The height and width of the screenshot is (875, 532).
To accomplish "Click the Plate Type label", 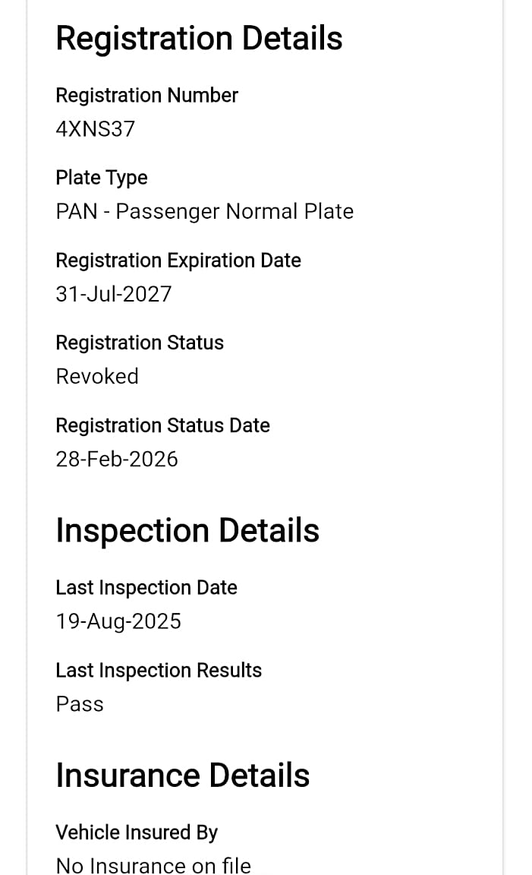I will click(102, 178).
